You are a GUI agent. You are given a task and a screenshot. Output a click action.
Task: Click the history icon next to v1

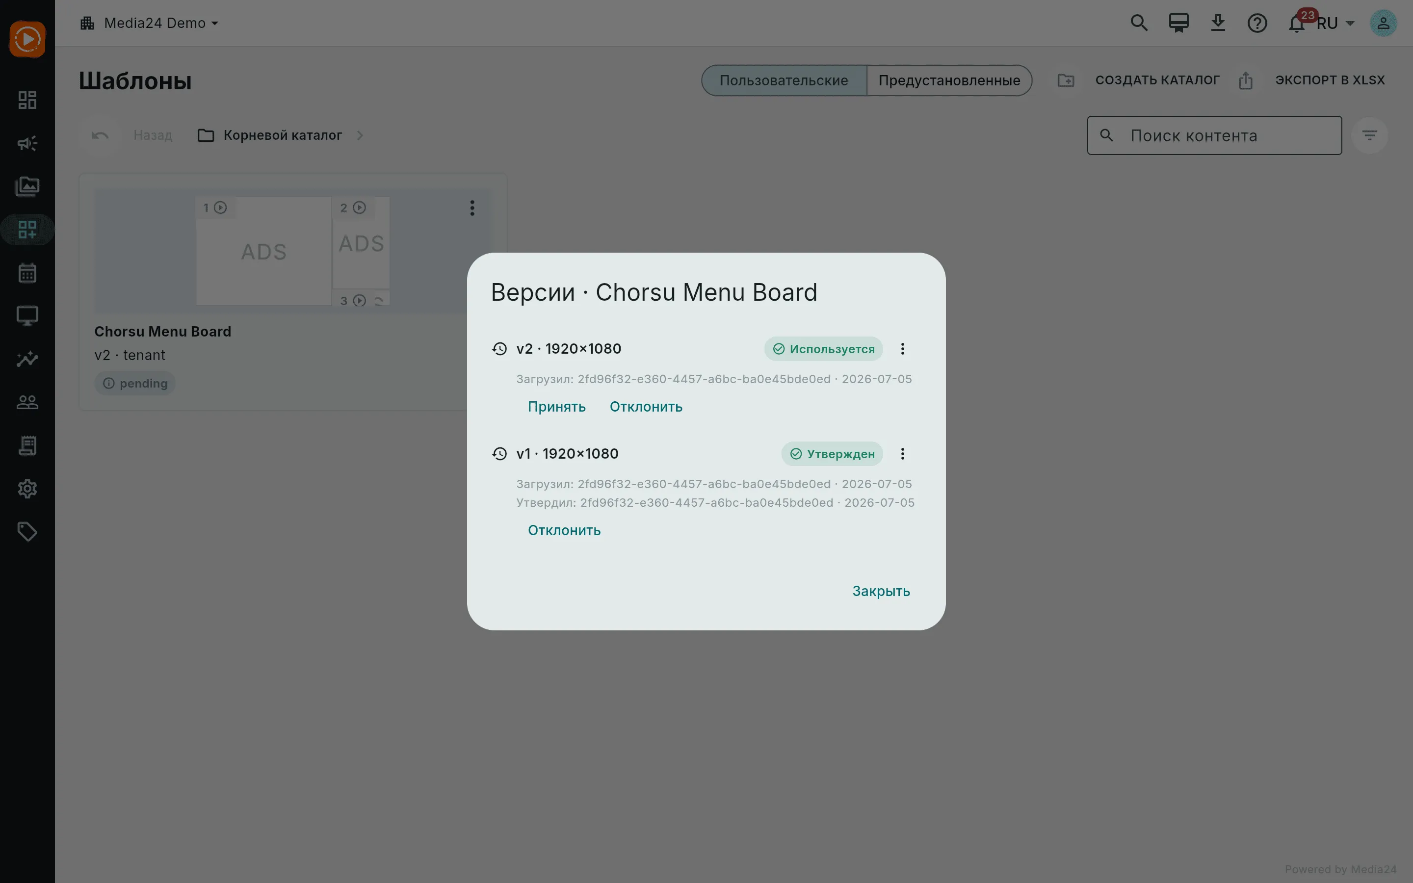[499, 454]
